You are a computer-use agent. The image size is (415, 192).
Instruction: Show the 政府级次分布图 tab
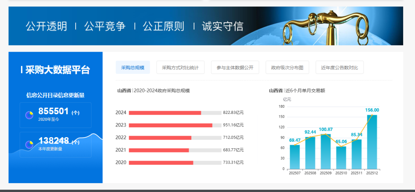tap(287, 67)
